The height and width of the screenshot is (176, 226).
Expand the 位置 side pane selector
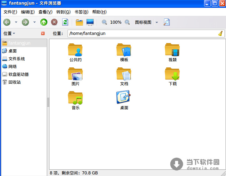(9, 33)
